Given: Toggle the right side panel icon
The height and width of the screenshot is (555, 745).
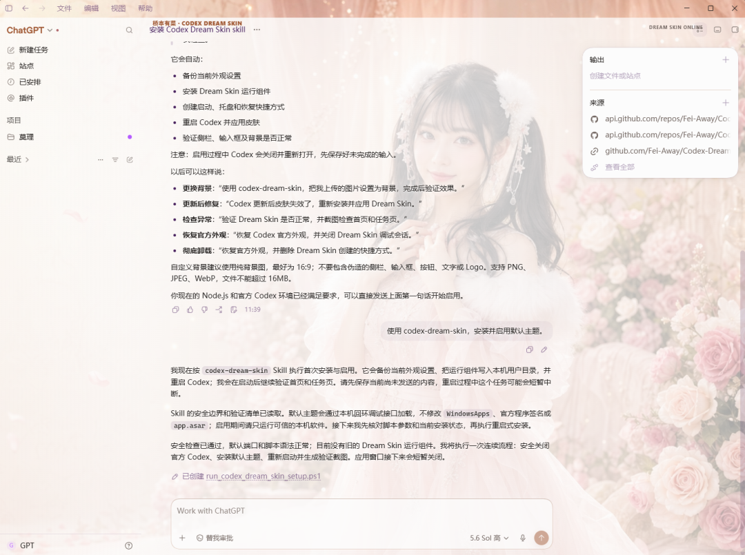Looking at the screenshot, I should [x=735, y=30].
